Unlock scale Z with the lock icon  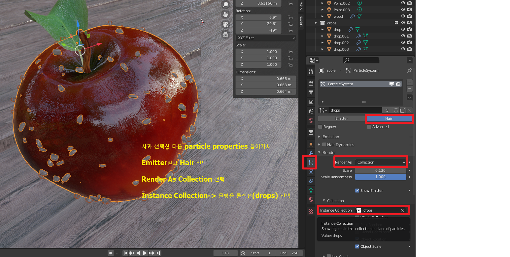point(290,64)
